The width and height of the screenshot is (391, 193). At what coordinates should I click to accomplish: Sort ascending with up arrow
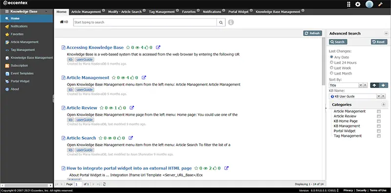tap(374, 85)
